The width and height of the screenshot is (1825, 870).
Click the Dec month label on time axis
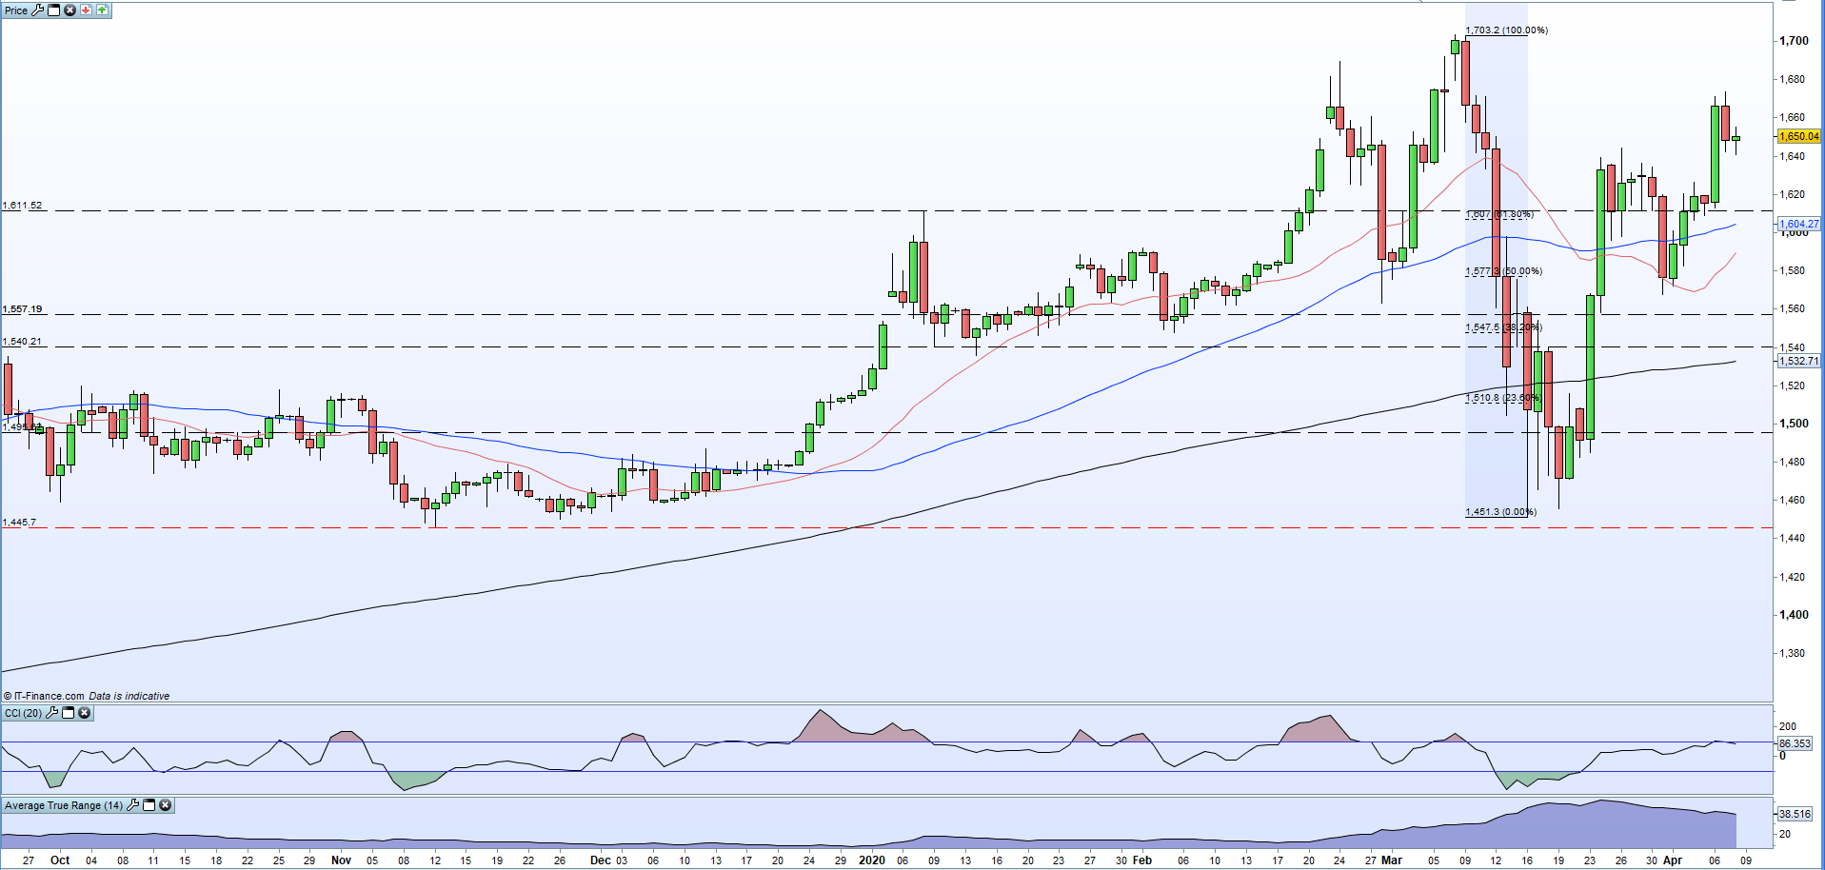pos(600,860)
